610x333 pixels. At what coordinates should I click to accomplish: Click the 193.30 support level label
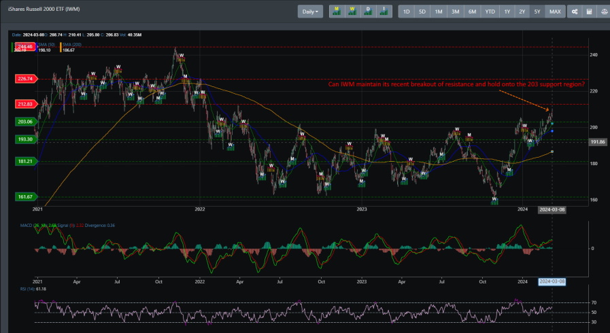[x=26, y=139]
